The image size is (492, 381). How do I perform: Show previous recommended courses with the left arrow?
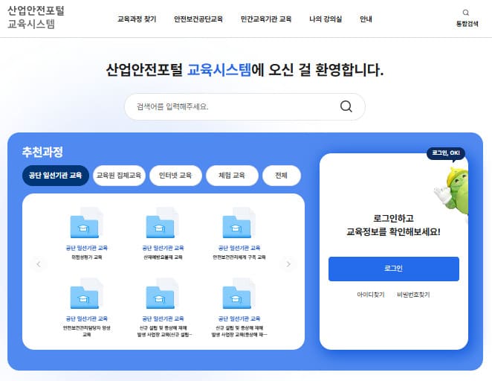tap(39, 264)
